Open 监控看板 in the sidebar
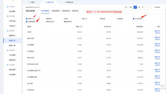The height and width of the screenshot is (94, 166). (12, 11)
